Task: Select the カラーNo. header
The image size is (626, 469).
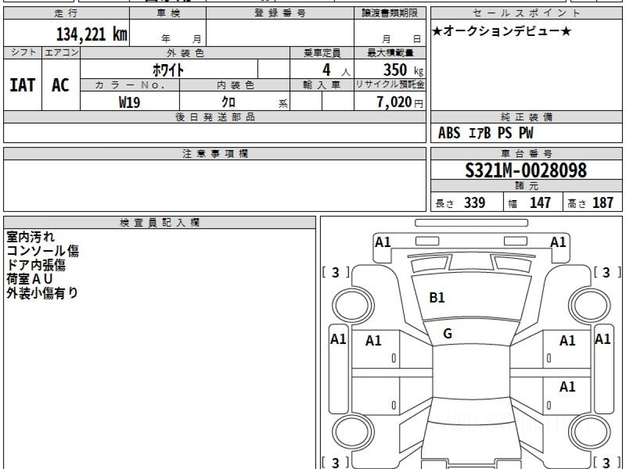Action: (x=130, y=85)
